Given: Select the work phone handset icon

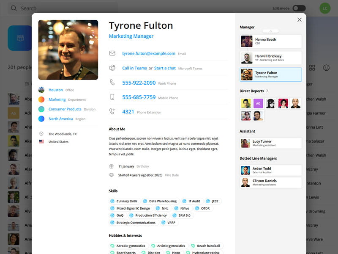Looking at the screenshot, I should coord(112,83).
